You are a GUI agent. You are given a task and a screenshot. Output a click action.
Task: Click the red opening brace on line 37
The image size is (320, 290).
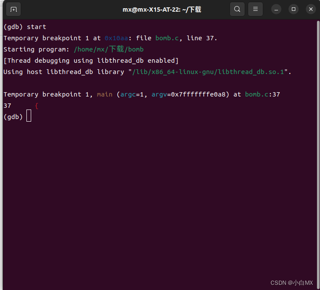pos(36,106)
